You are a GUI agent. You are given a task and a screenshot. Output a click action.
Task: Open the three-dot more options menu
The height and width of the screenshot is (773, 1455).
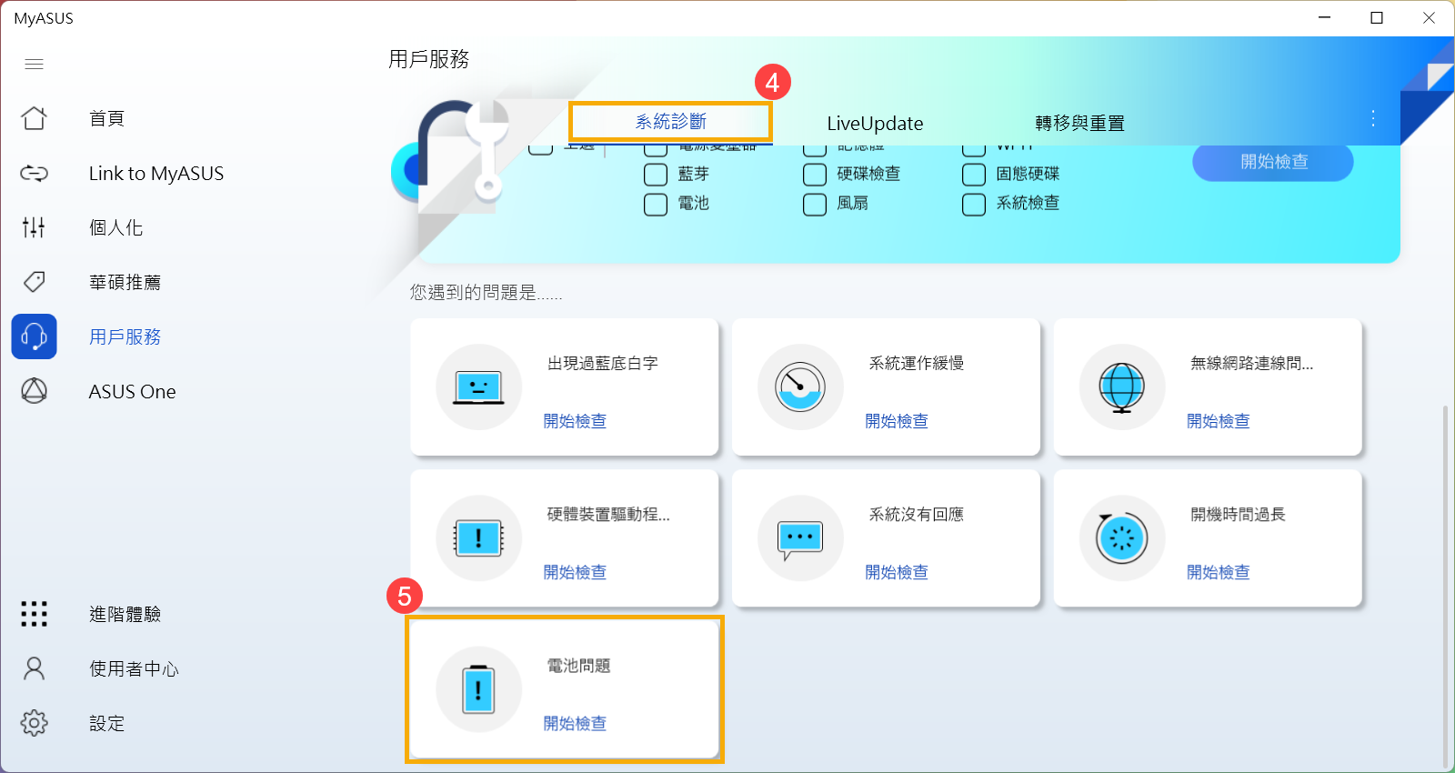coord(1373,118)
